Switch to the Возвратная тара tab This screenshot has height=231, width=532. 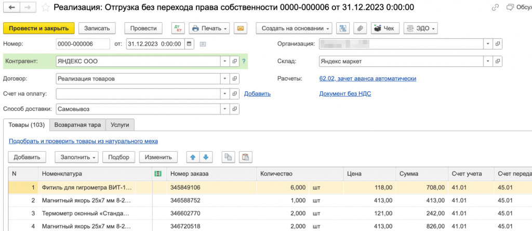78,125
